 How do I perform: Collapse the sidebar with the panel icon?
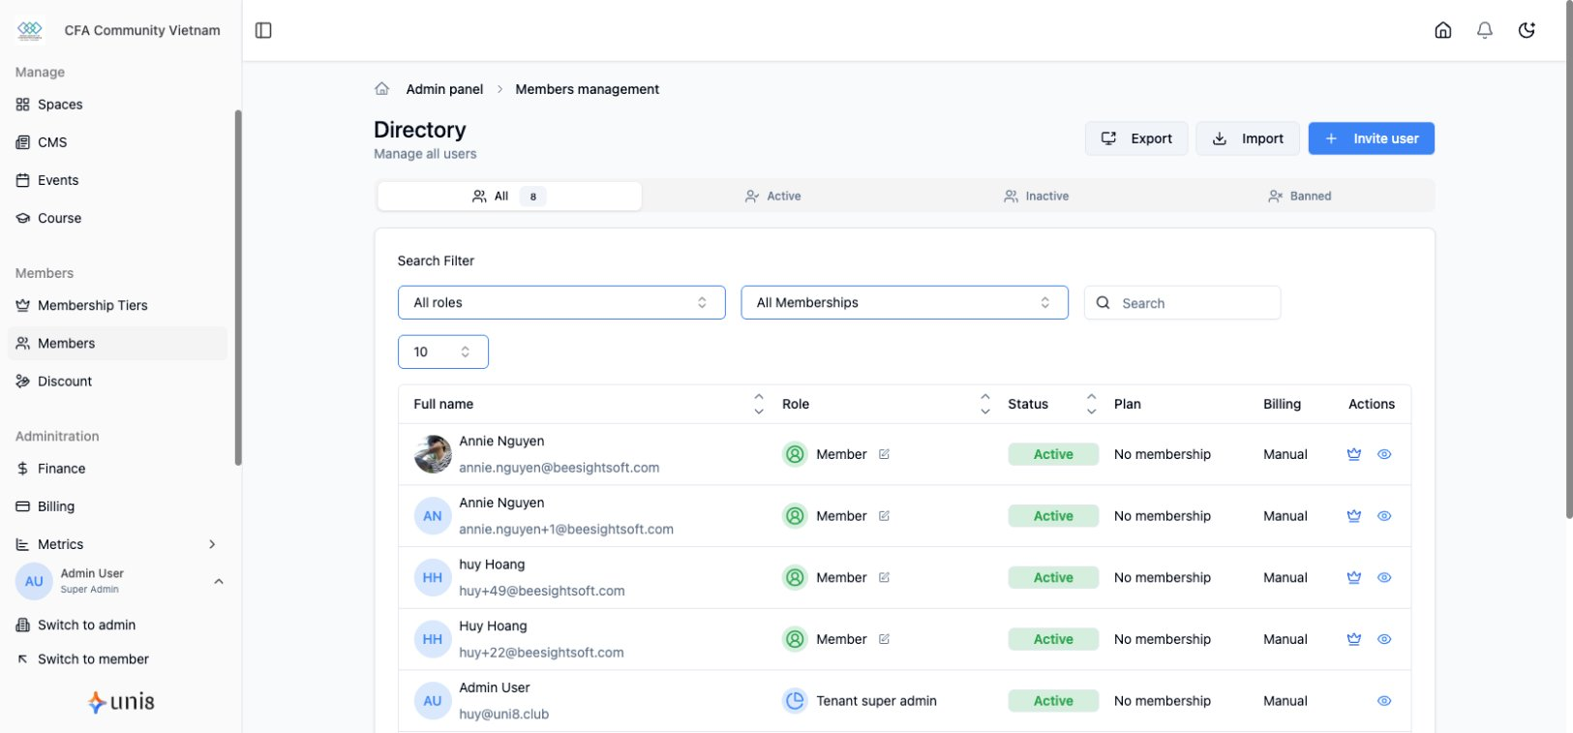(x=263, y=30)
